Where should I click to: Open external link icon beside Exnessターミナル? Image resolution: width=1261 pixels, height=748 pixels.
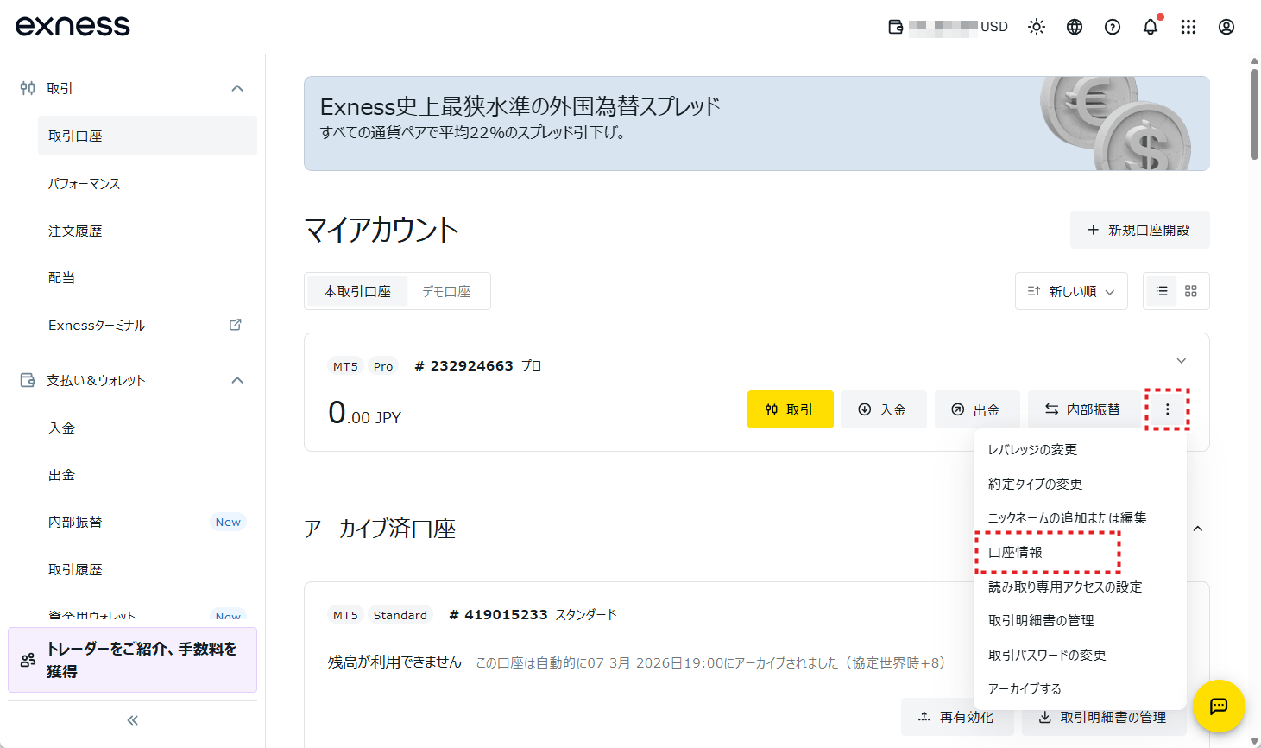[x=235, y=325]
